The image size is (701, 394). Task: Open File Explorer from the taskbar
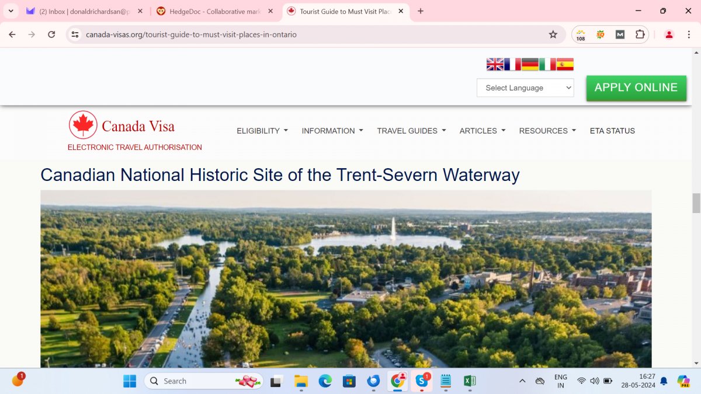coord(301,381)
